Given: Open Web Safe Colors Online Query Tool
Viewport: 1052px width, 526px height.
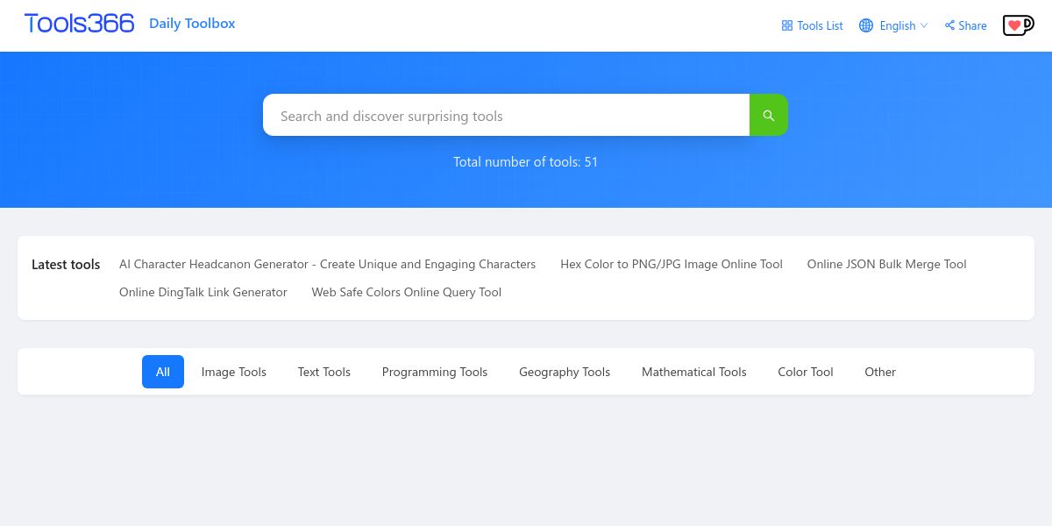Looking at the screenshot, I should pos(407,292).
